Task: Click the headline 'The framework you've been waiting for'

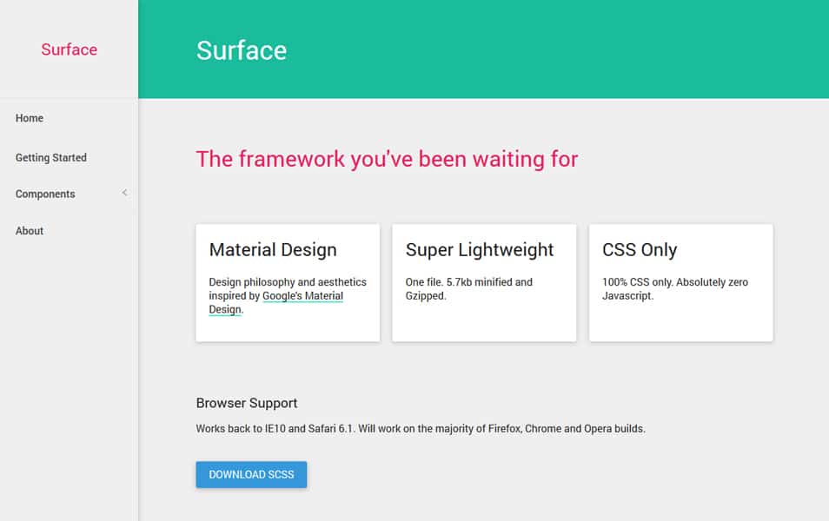Action: click(x=387, y=159)
